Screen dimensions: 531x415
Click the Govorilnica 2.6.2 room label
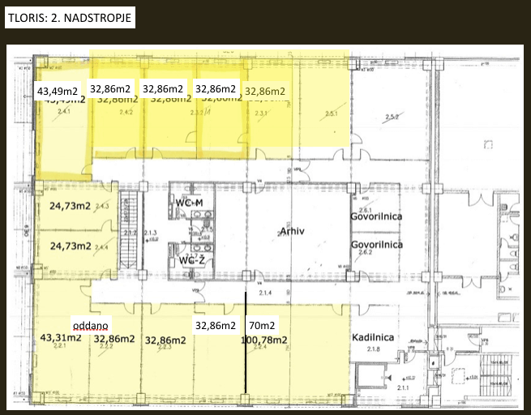coord(376,244)
